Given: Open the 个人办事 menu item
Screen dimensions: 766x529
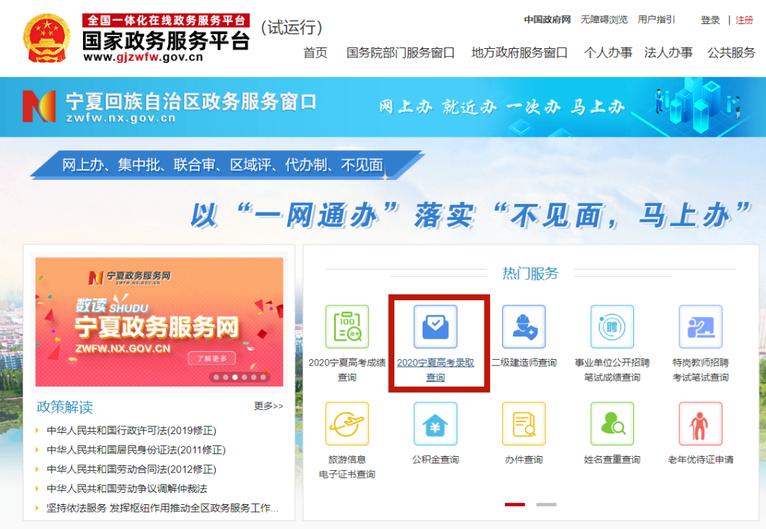Looking at the screenshot, I should 608,53.
